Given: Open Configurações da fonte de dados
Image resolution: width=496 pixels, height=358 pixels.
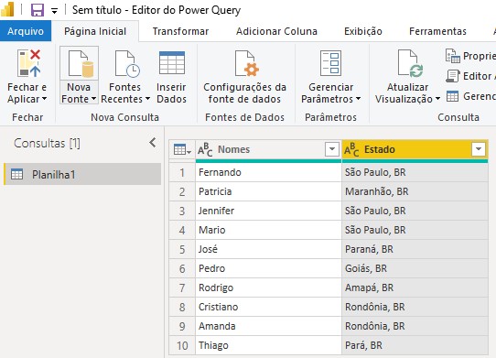Looking at the screenshot, I should coord(247,63).
